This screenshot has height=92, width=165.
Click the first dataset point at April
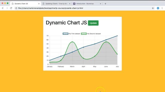pos(84,47)
